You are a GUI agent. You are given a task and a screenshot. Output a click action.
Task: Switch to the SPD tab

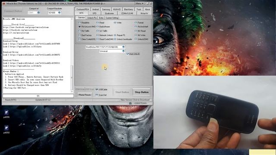94,13
